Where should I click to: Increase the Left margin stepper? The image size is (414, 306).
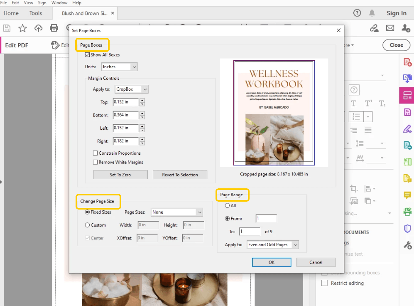(x=142, y=126)
